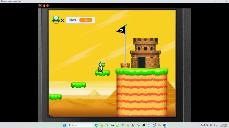Click the middle floating grass platform
The height and width of the screenshot is (128, 229).
tap(79, 85)
